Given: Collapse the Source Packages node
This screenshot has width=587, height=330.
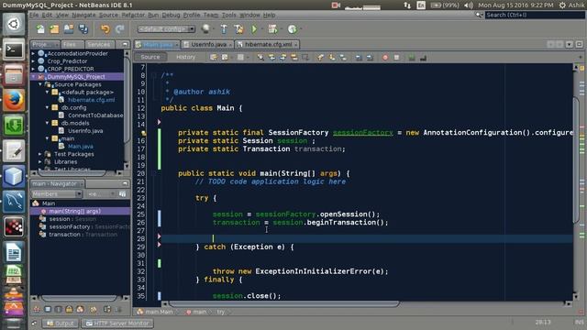Looking at the screenshot, I should [x=40, y=84].
